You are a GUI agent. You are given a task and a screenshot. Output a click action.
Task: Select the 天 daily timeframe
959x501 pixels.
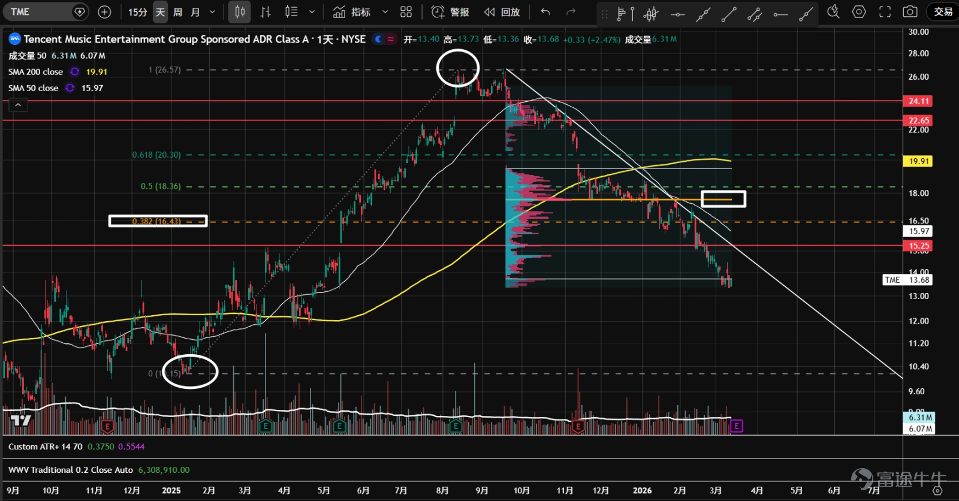pyautogui.click(x=160, y=12)
